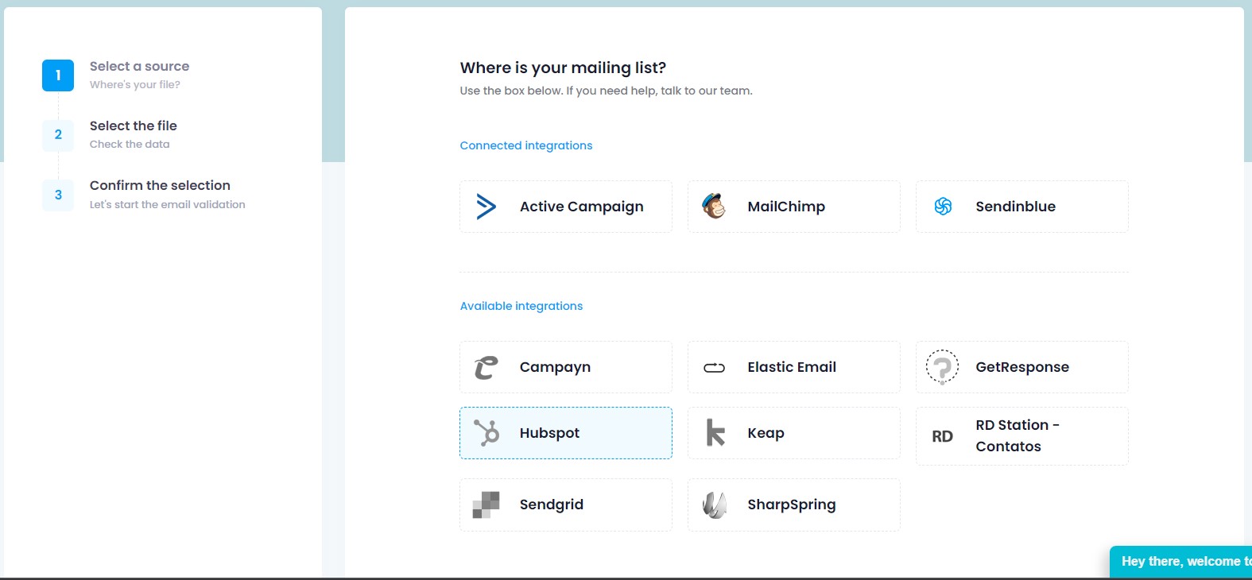The width and height of the screenshot is (1252, 580).
Task: Click the Available integrations heading
Action: pyautogui.click(x=521, y=306)
